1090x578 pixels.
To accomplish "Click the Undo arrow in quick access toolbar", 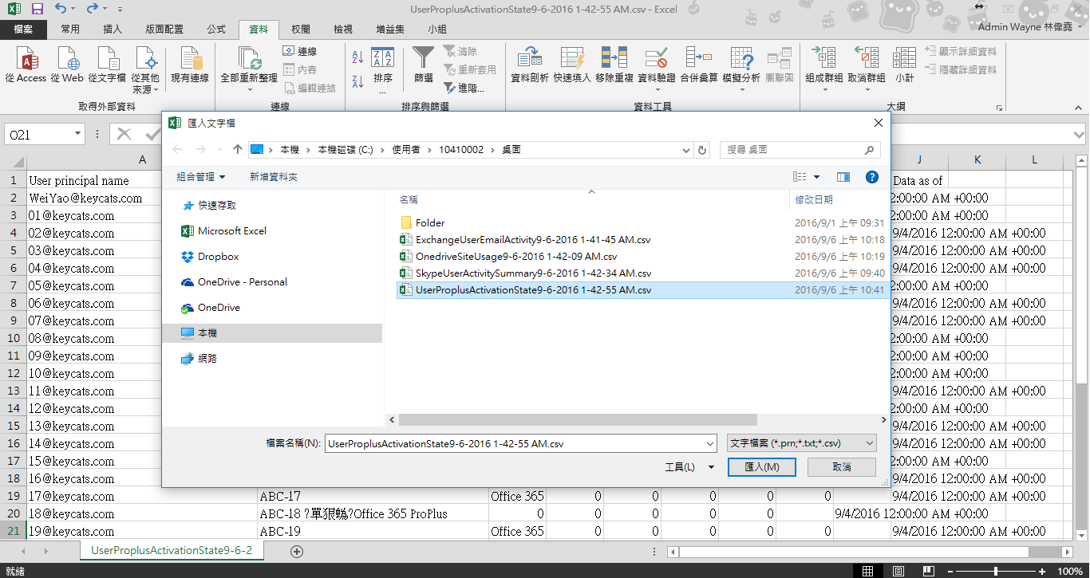I will point(61,10).
